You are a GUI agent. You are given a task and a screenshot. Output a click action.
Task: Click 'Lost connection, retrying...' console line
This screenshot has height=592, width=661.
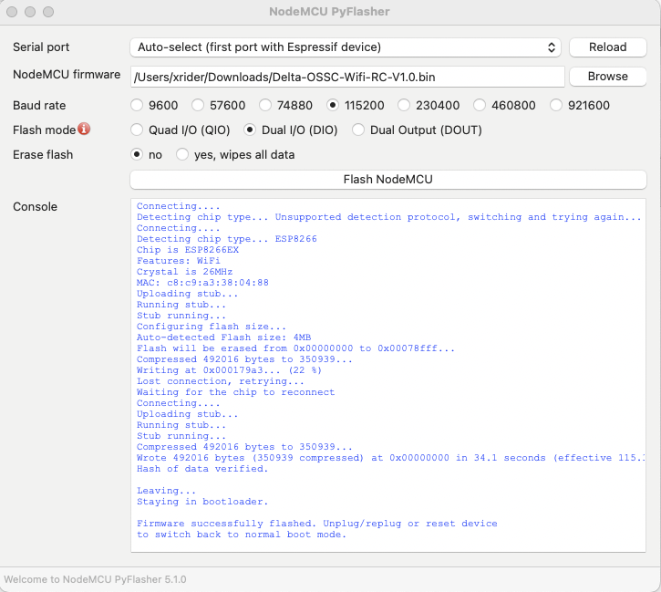pyautogui.click(x=220, y=381)
